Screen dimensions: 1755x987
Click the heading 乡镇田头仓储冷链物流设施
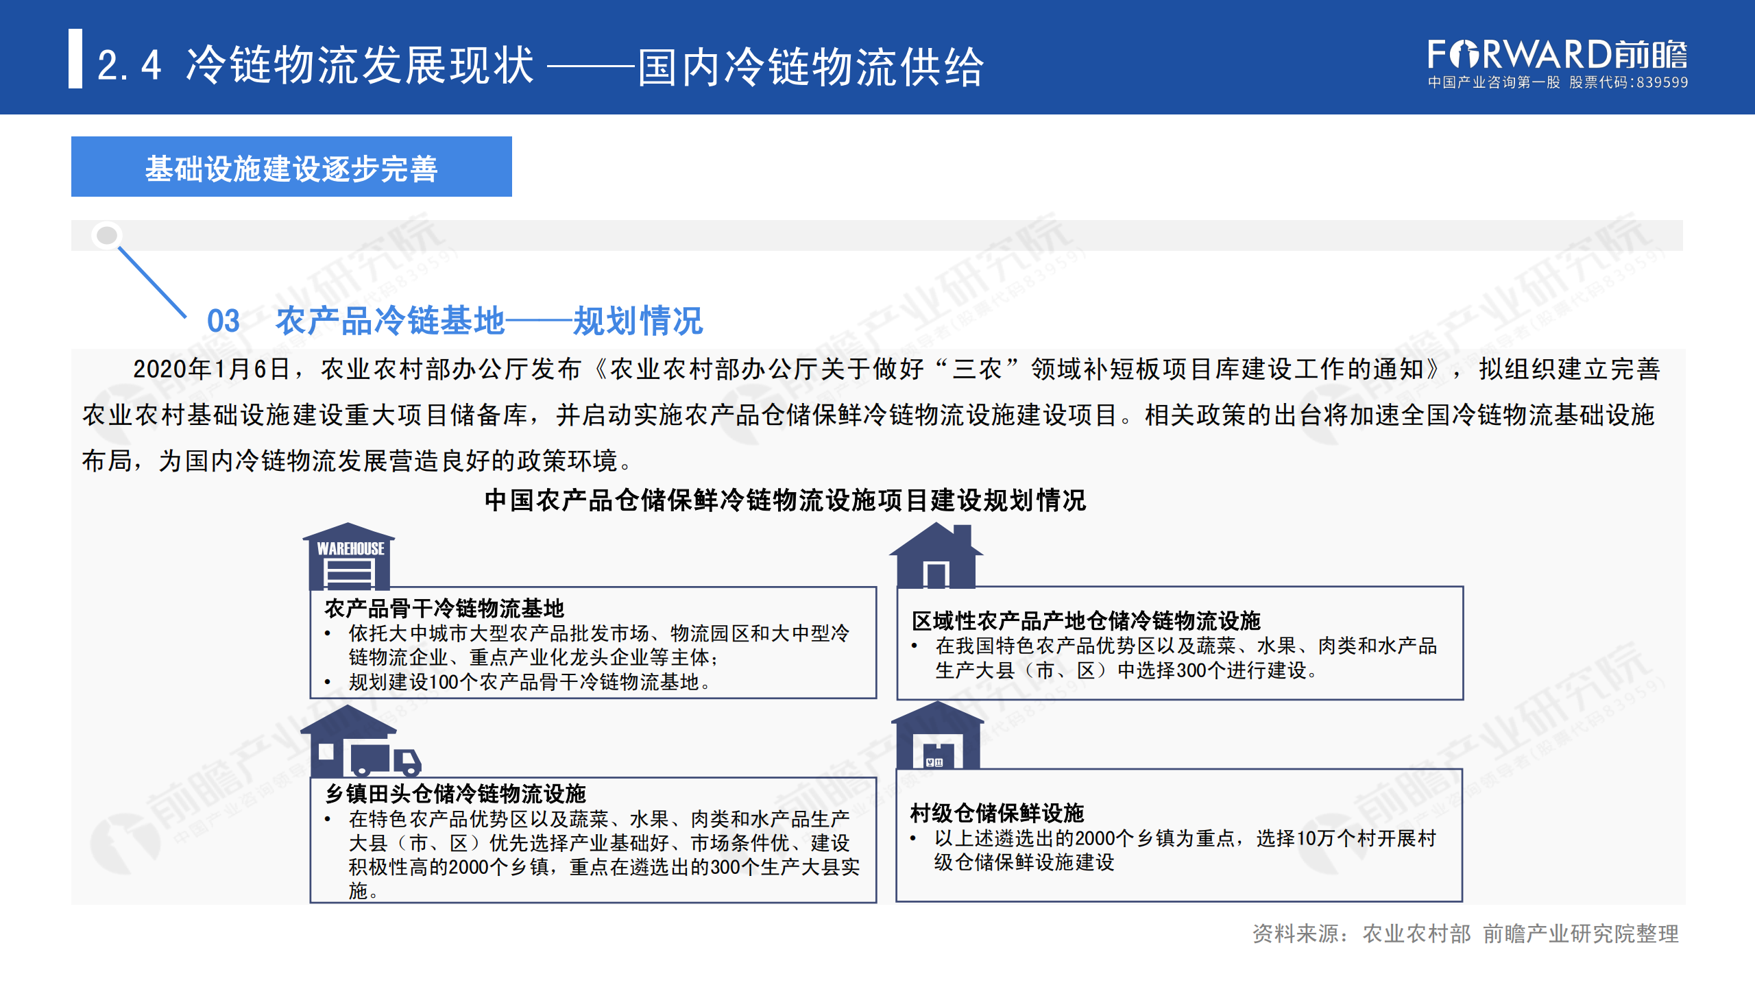[x=456, y=794]
